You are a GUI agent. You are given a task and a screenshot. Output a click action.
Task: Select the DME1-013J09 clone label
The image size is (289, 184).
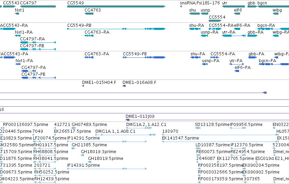point(140,116)
